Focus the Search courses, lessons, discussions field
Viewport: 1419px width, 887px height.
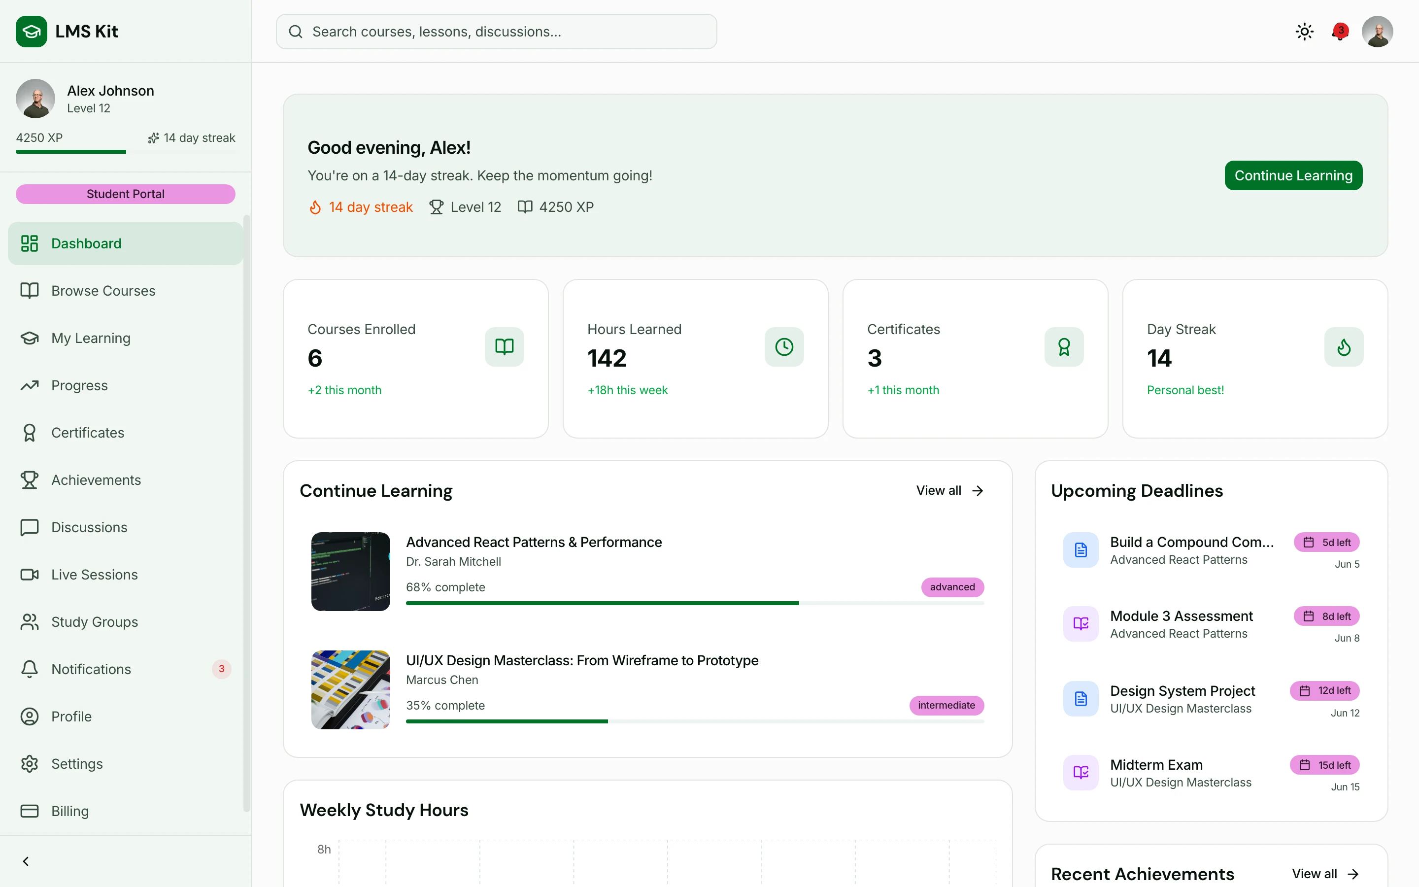point(496,32)
